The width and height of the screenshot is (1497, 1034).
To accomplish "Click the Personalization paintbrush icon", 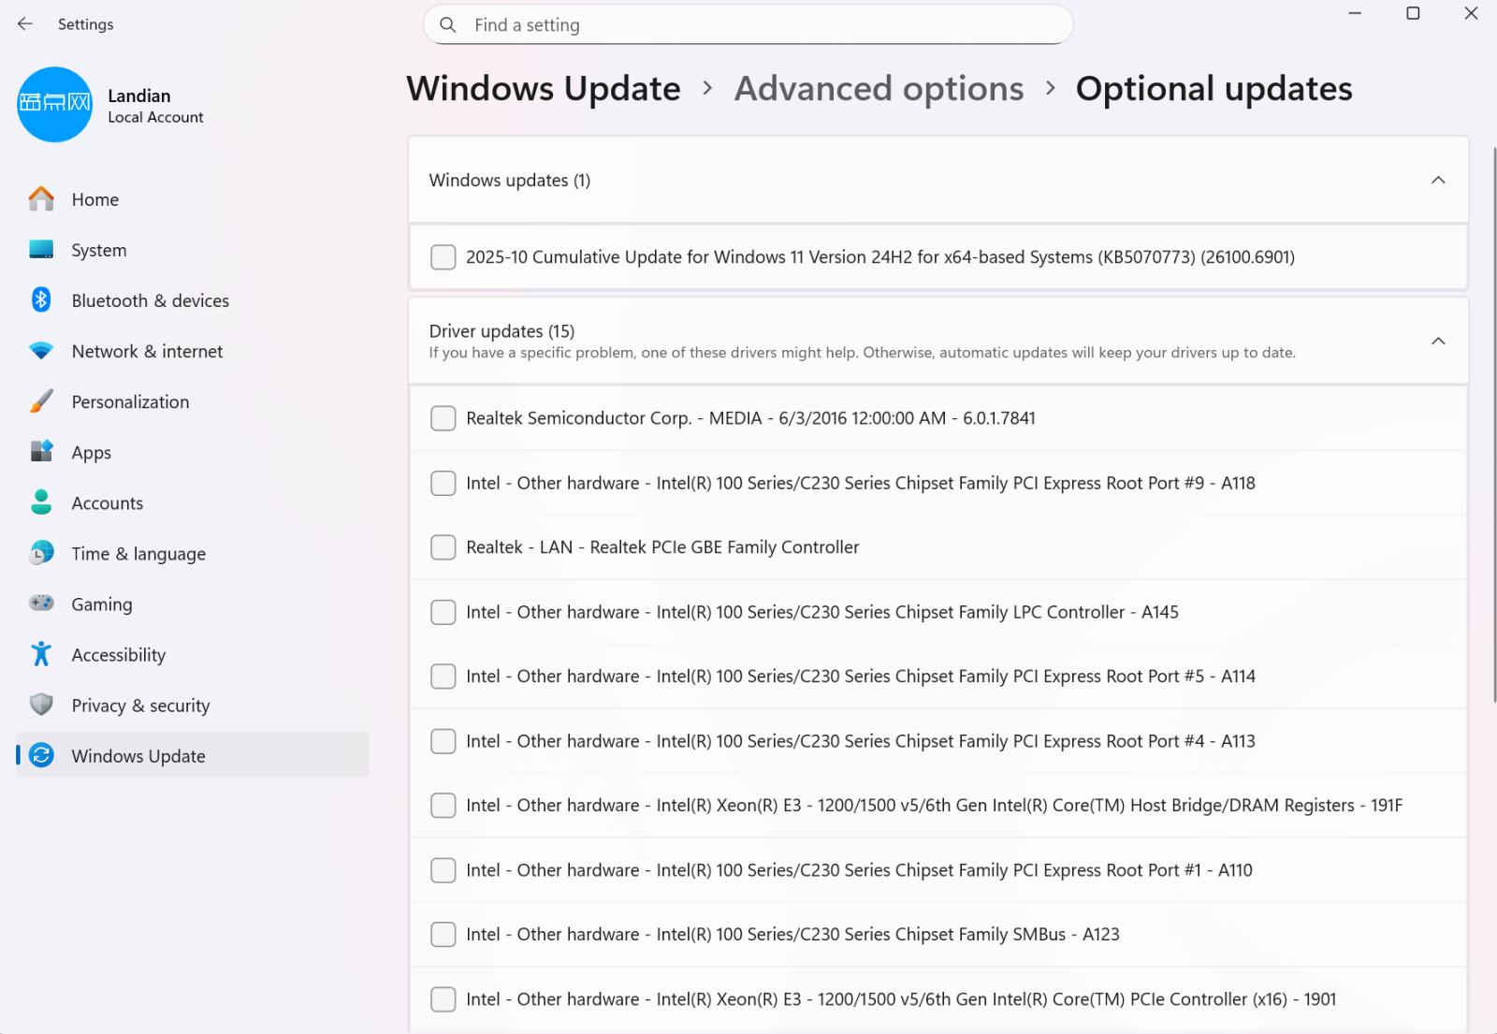I will (x=41, y=401).
